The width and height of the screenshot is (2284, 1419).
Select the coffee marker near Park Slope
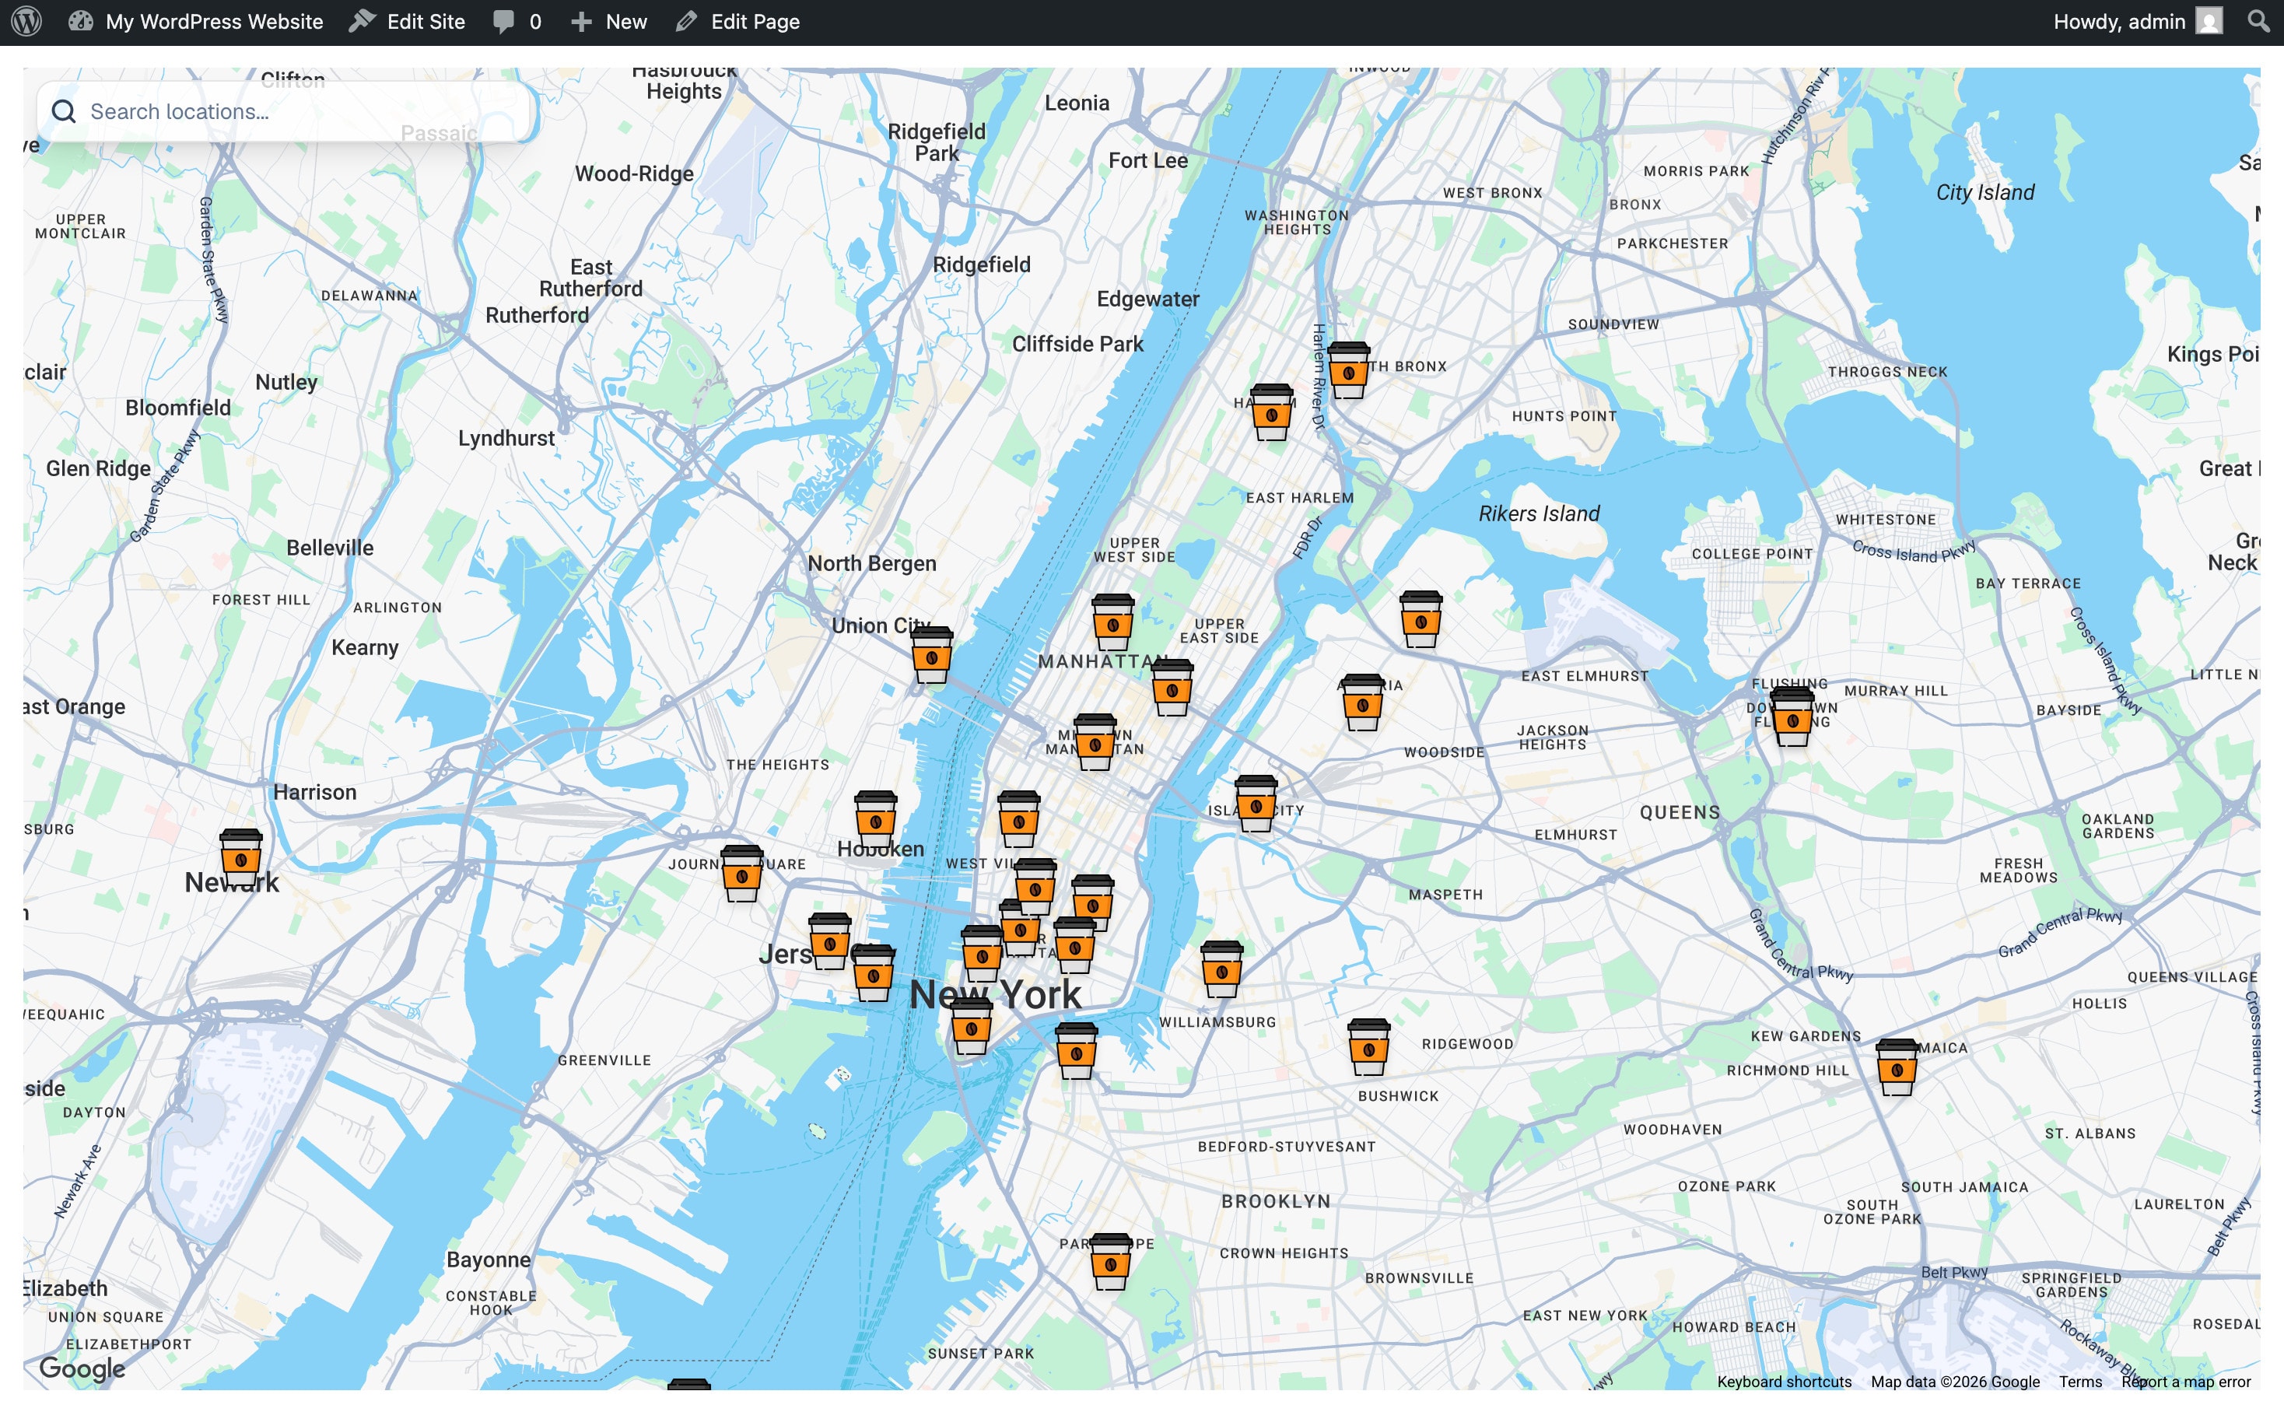tap(1110, 1263)
